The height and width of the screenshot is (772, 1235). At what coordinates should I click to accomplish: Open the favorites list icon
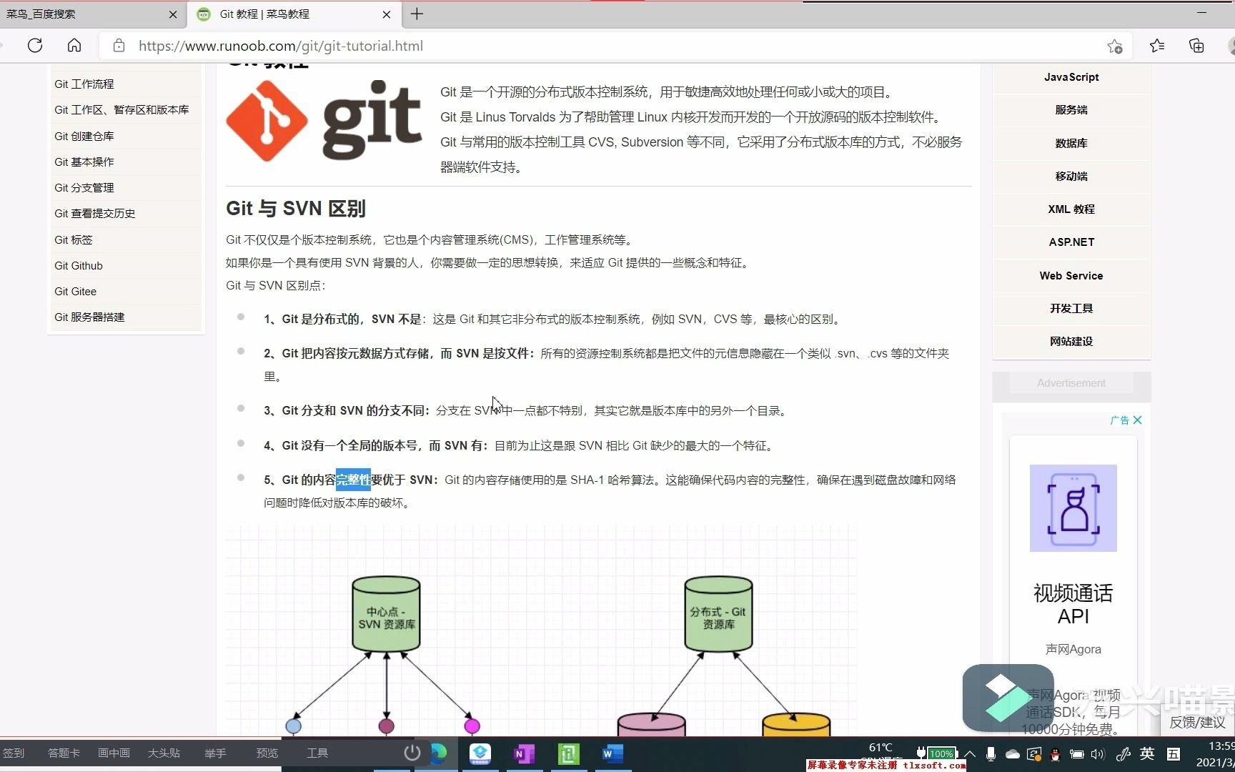coord(1157,46)
